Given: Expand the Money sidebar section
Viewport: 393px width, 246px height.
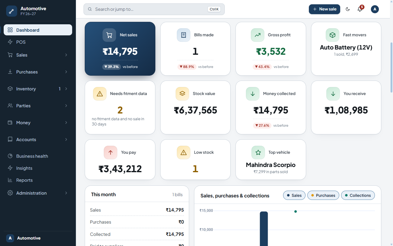Looking at the screenshot, I should point(38,123).
